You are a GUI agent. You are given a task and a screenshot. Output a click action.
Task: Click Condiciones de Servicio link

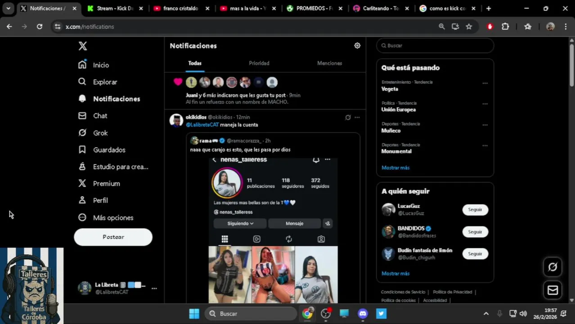click(x=403, y=292)
